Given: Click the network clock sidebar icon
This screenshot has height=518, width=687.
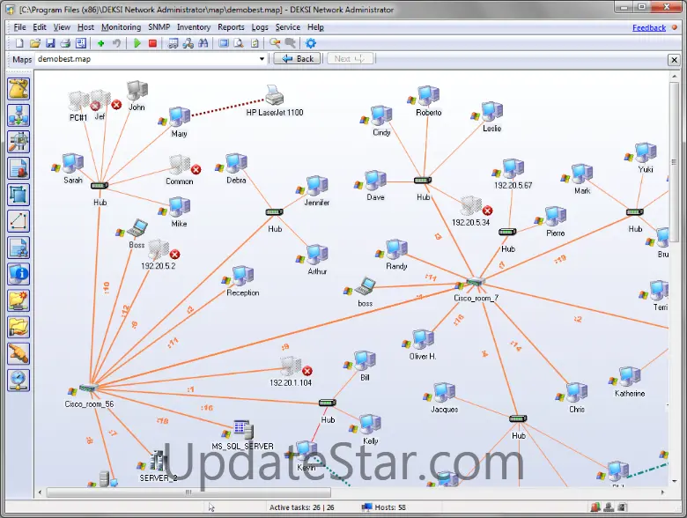Looking at the screenshot, I should tap(18, 381).
